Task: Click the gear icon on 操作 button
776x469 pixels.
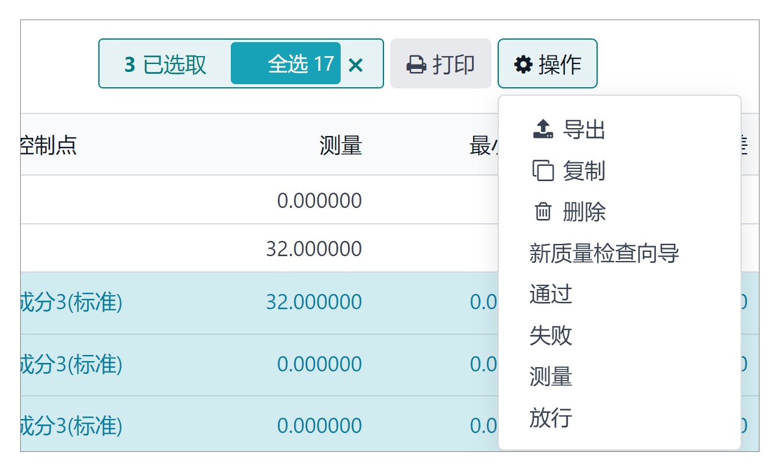Action: pos(522,63)
